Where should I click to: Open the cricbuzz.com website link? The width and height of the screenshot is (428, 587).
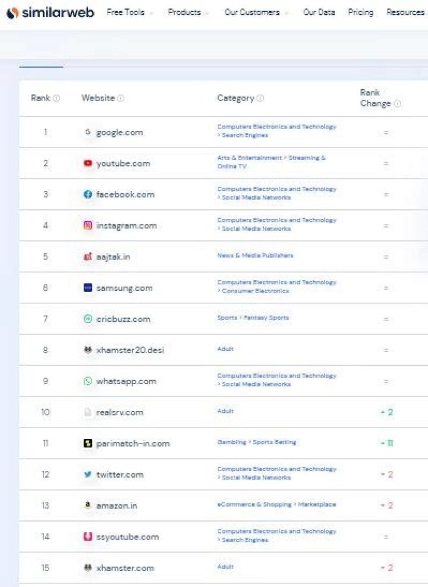(124, 319)
